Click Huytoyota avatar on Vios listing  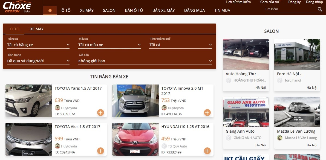pyautogui.click(x=57, y=146)
